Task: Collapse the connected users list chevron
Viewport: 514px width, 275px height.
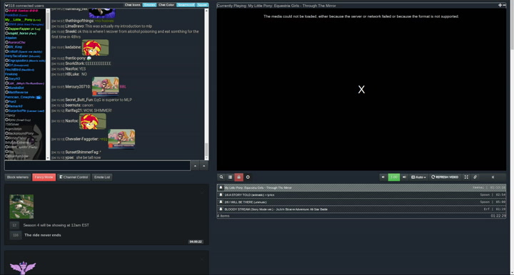Action: (x=6, y=6)
